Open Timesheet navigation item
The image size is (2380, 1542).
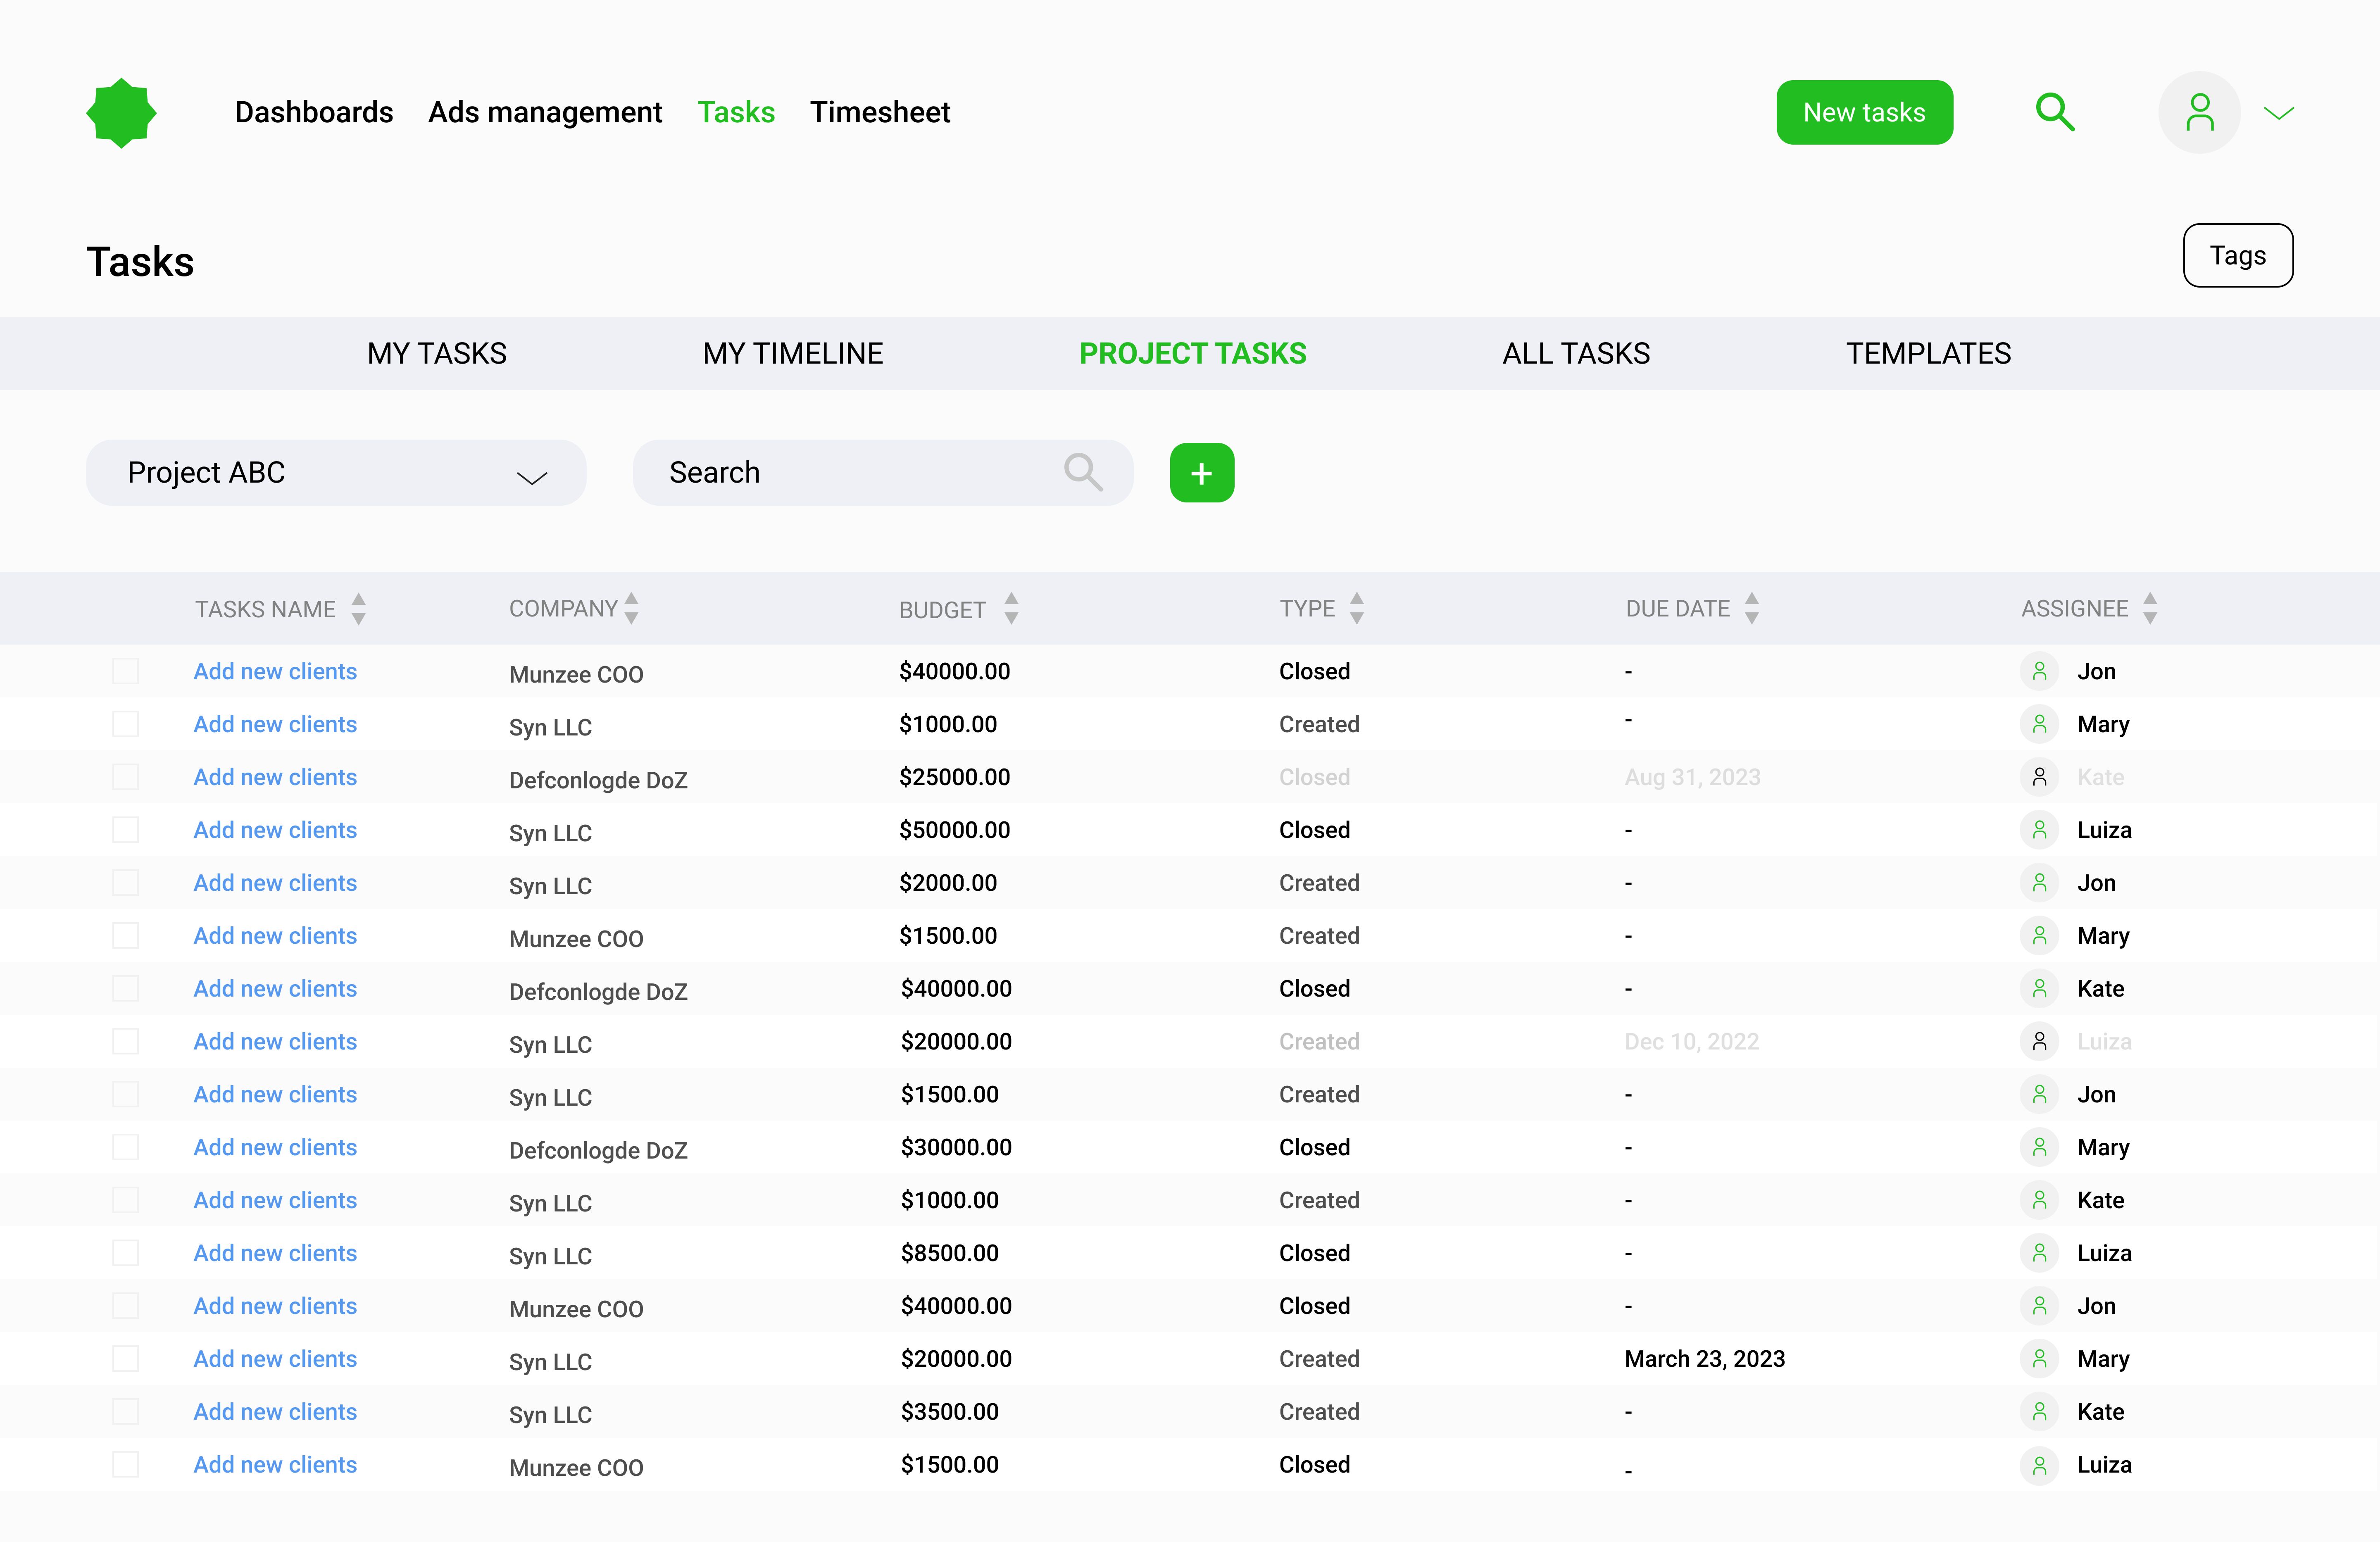pyautogui.click(x=880, y=112)
